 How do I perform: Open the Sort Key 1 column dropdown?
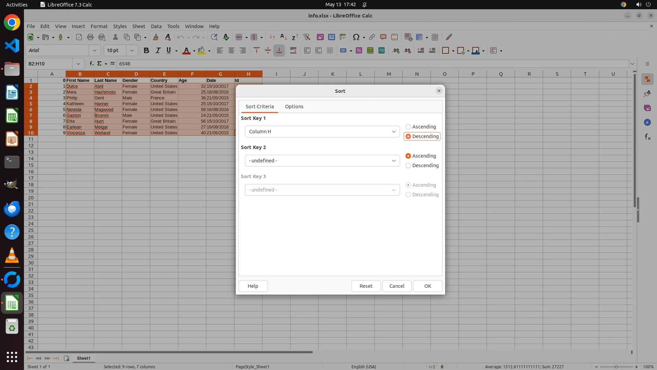coord(322,132)
